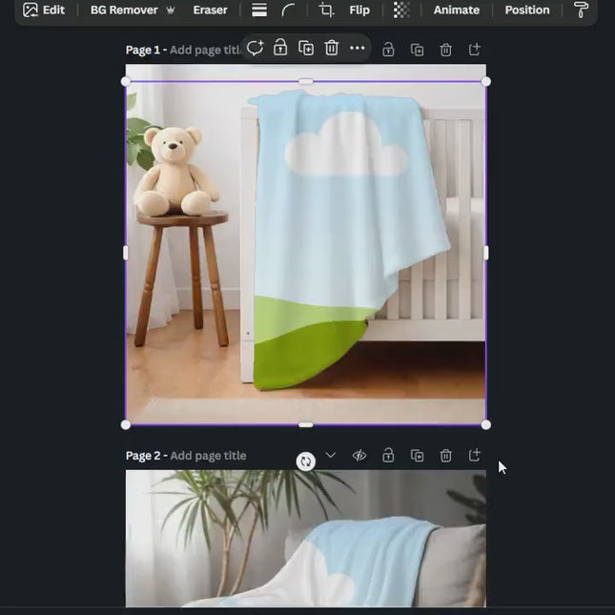Duplicate the selected image element
This screenshot has height=615, width=615.
click(x=306, y=49)
